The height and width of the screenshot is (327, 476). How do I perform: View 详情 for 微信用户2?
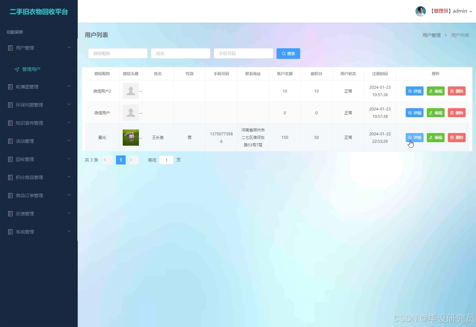pos(414,91)
